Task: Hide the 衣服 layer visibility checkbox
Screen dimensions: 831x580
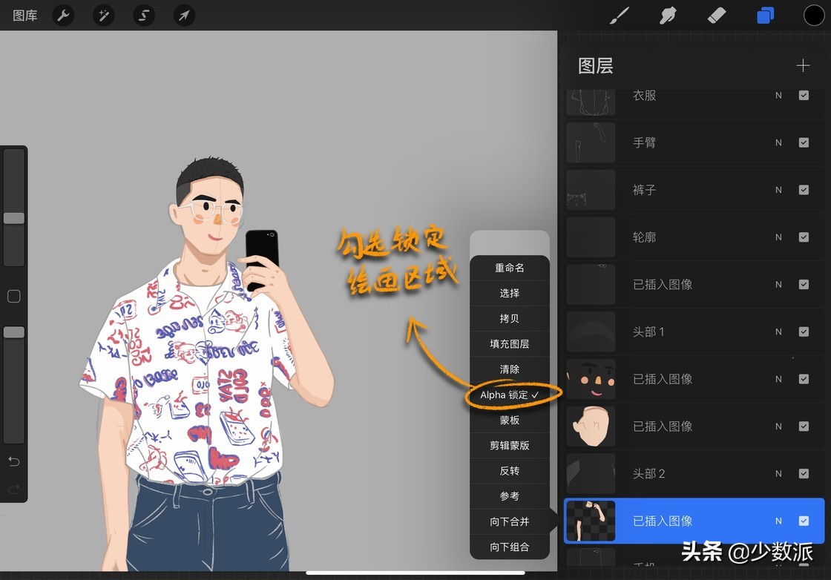Action: click(804, 95)
